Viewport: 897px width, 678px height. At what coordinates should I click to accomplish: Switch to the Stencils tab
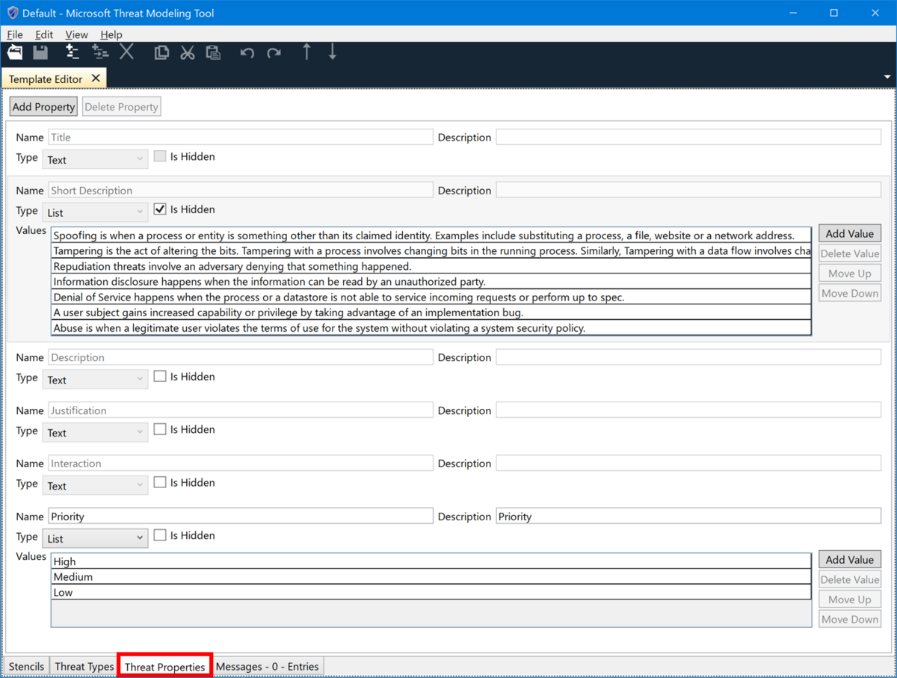(27, 666)
